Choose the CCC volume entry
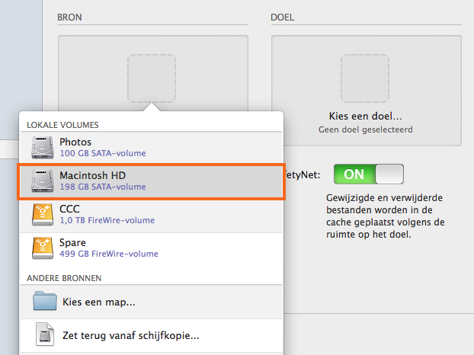This screenshot has height=355, width=474. [x=151, y=215]
